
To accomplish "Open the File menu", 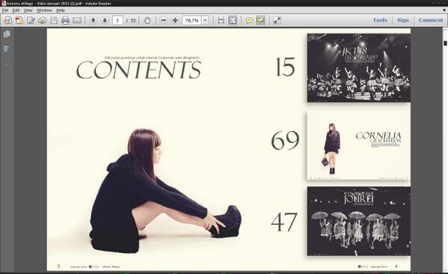I will pos(5,10).
